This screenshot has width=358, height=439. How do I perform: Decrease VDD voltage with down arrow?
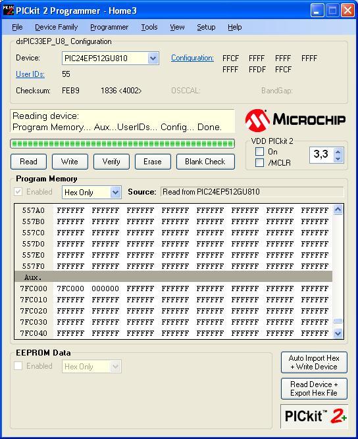pyautogui.click(x=338, y=159)
